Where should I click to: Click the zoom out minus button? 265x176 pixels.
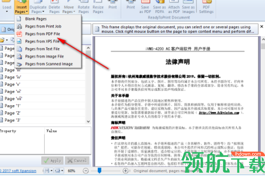(86, 170)
